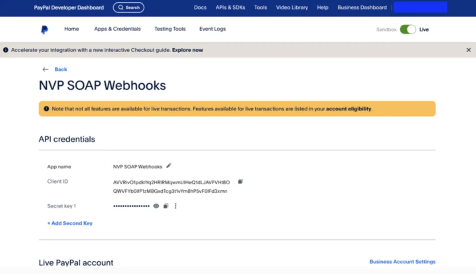Open the account eligibility link
Viewport: 476px width, 274px height.
349,109
